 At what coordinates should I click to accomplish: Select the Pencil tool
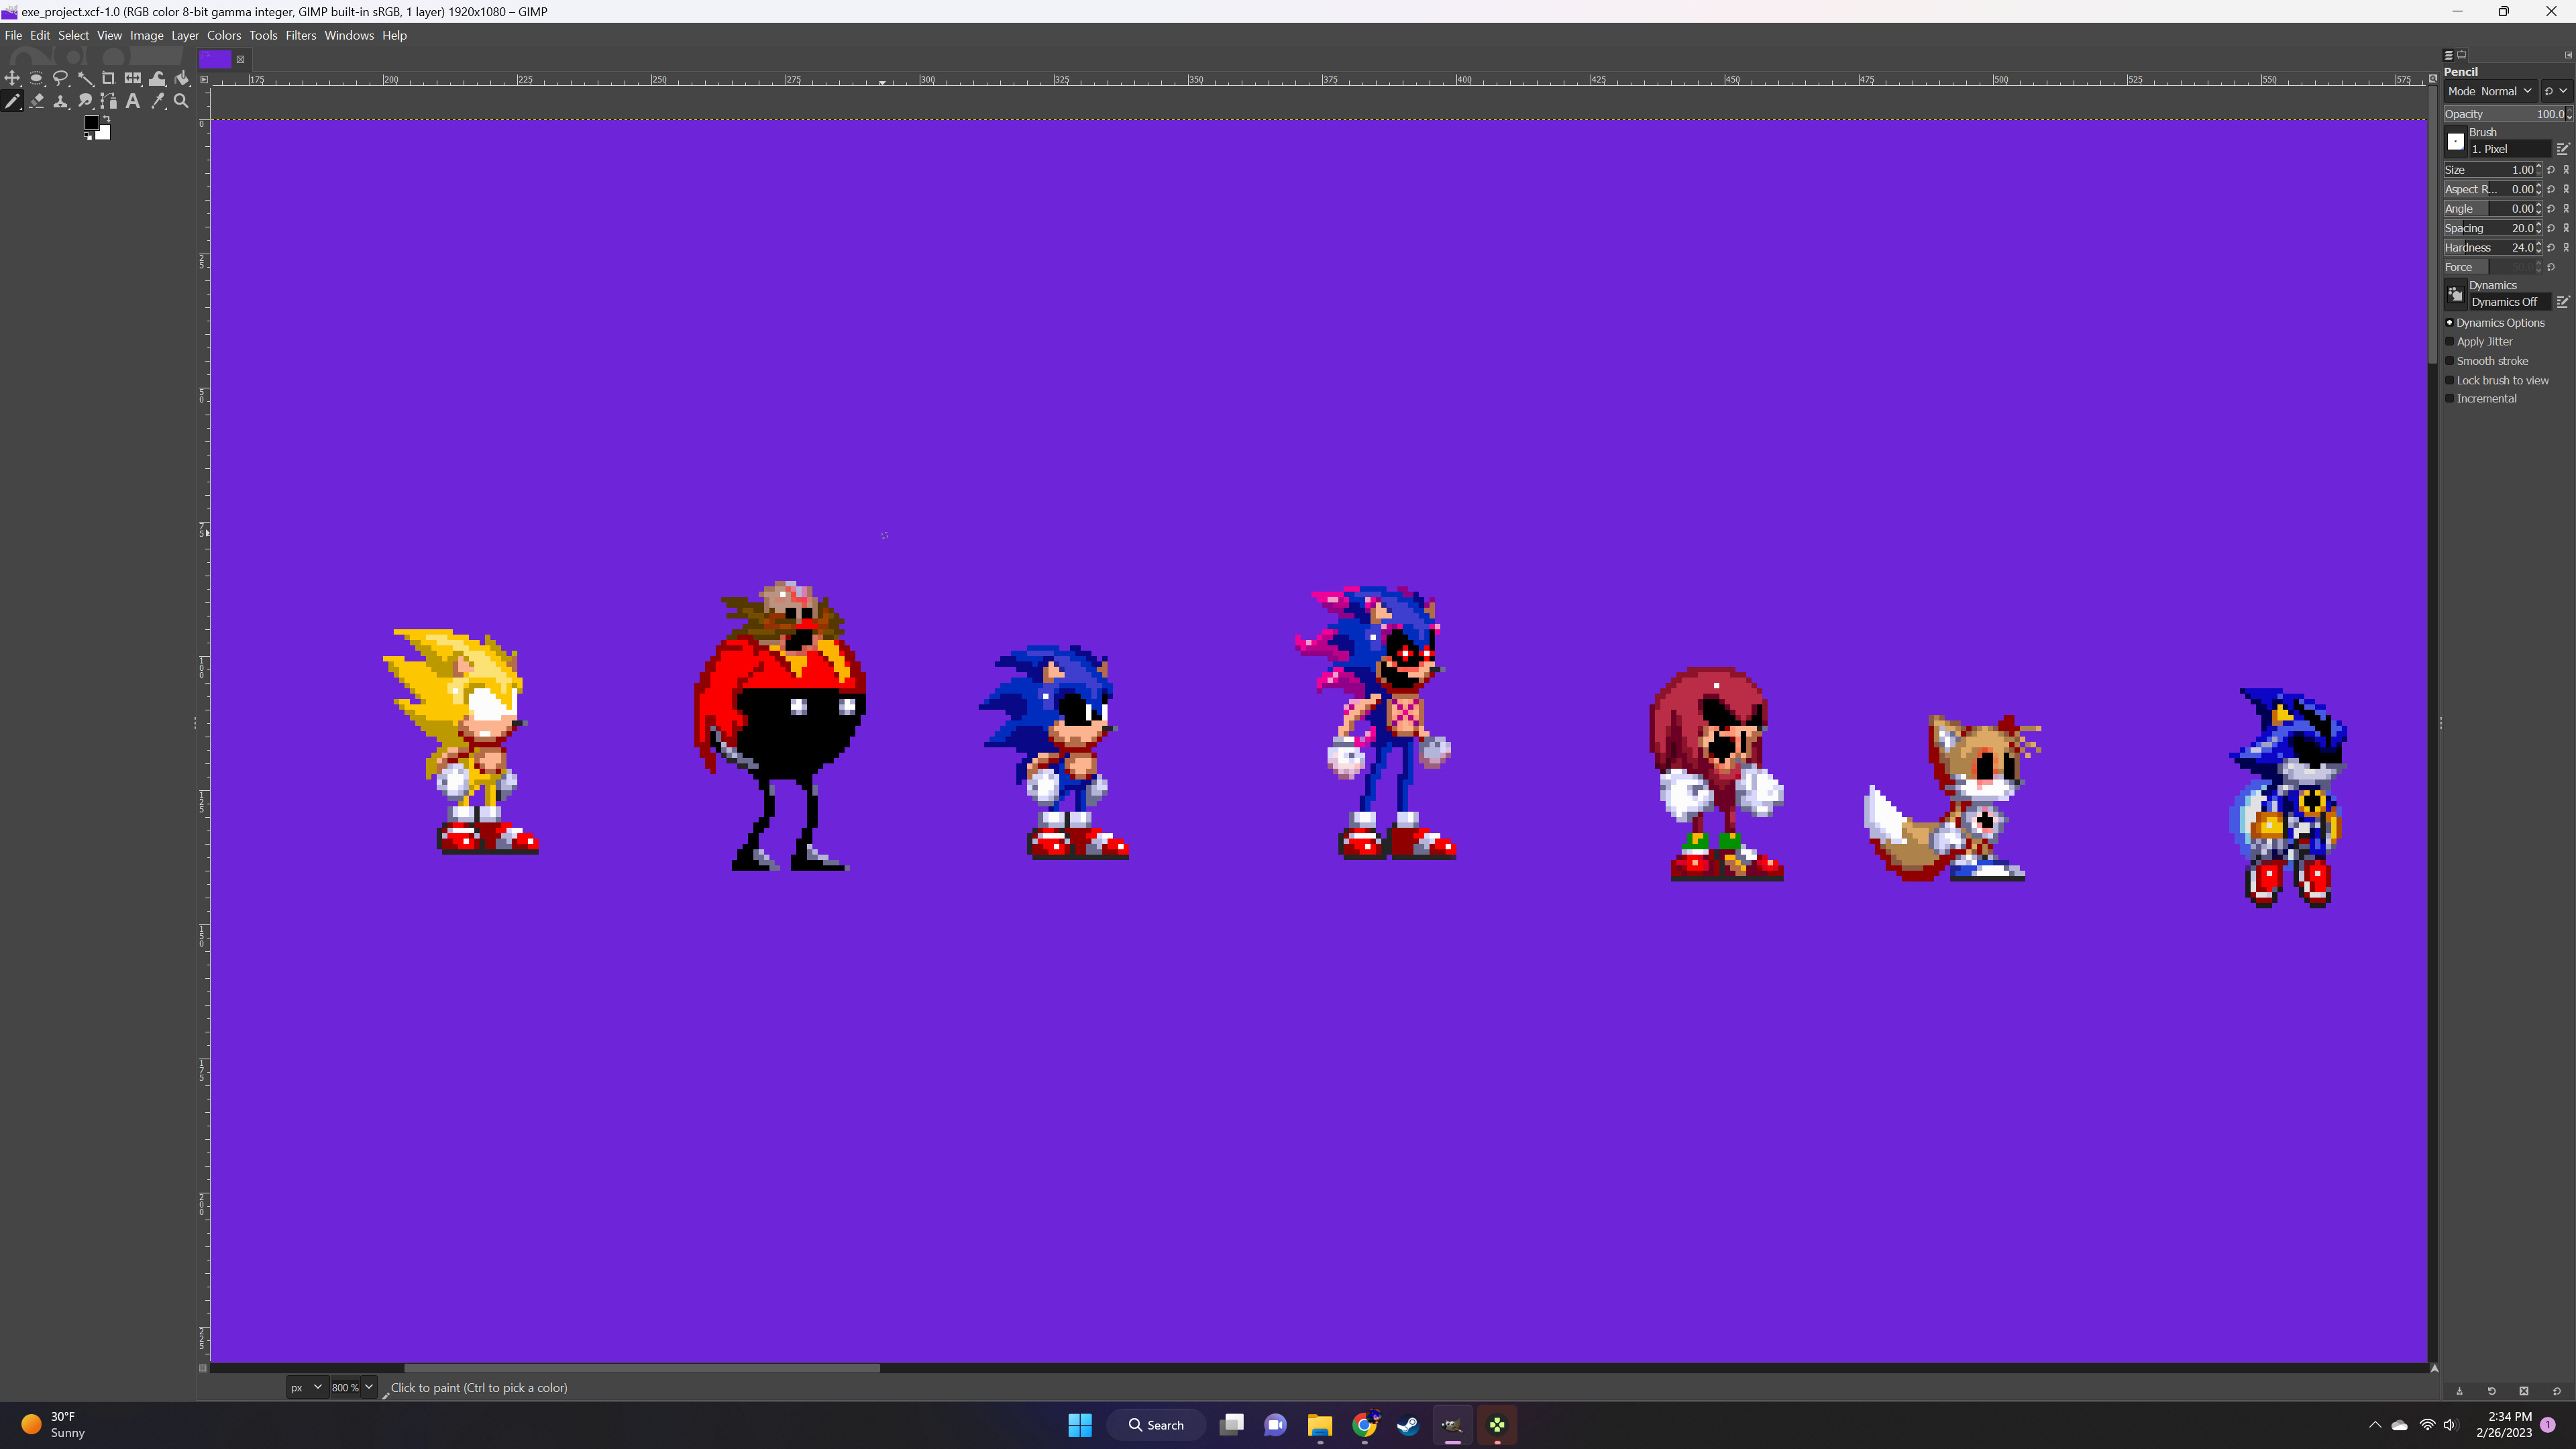12,101
